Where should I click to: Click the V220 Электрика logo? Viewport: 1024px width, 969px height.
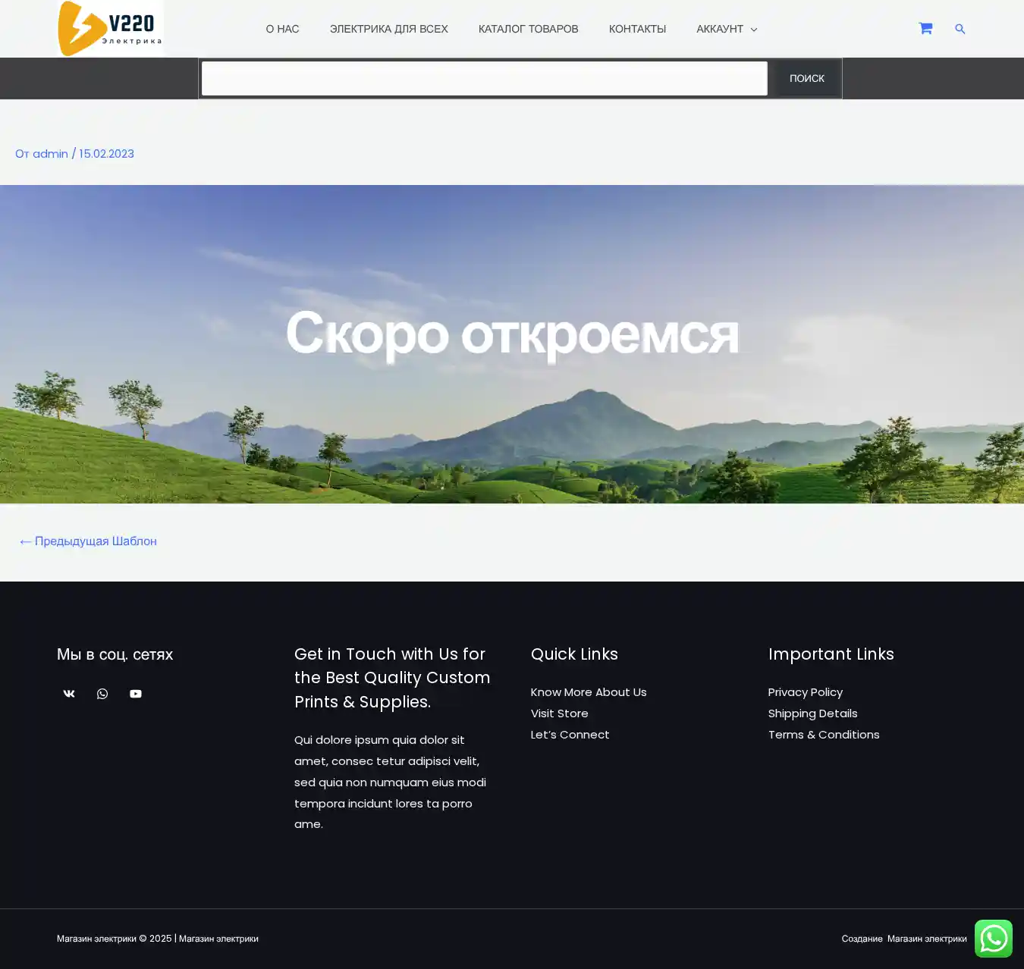(110, 29)
